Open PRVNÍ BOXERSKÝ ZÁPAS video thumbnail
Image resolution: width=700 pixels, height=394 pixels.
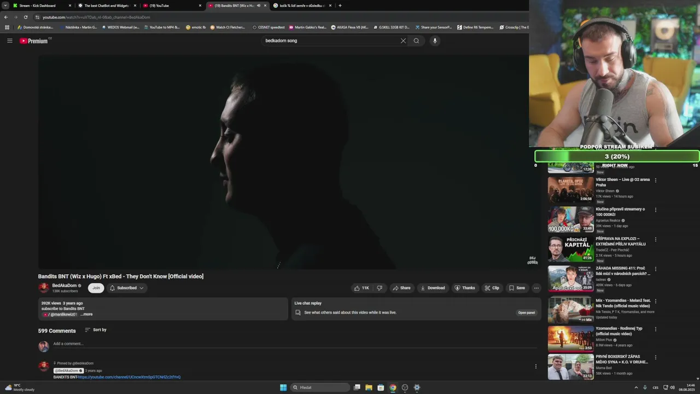(570, 367)
